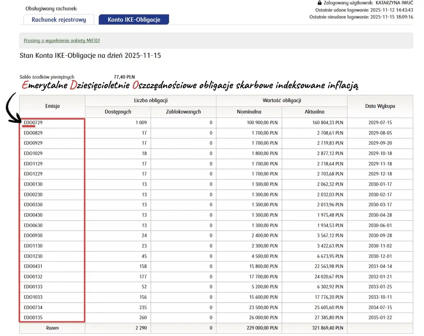Open the MiFID survey link

[x=62, y=41]
